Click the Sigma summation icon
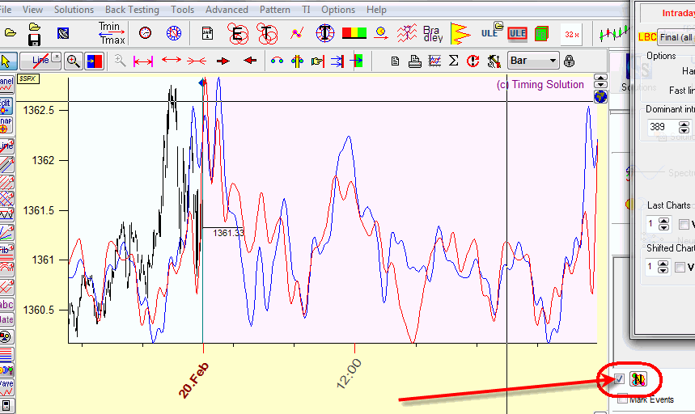The height and width of the screenshot is (414, 695). point(454,61)
